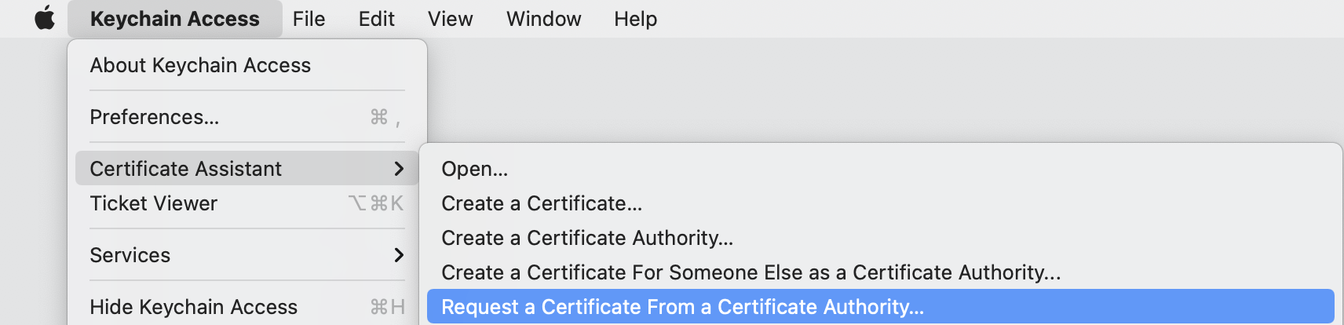Open the Apple menu logo

[45, 18]
